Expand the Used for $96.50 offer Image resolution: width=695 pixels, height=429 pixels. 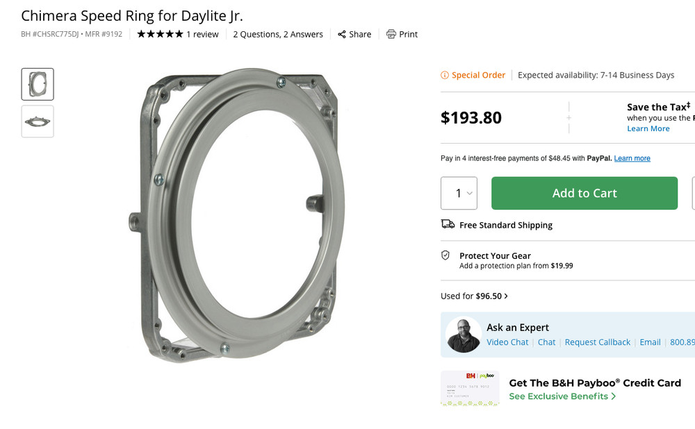[475, 296]
